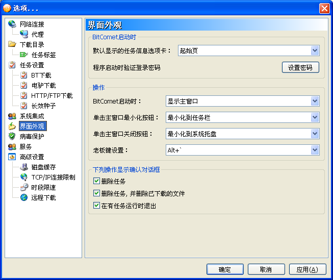This screenshot has width=333, height=280.
Task: Click the 高级设置 panel icon
Action: [x=12, y=157]
